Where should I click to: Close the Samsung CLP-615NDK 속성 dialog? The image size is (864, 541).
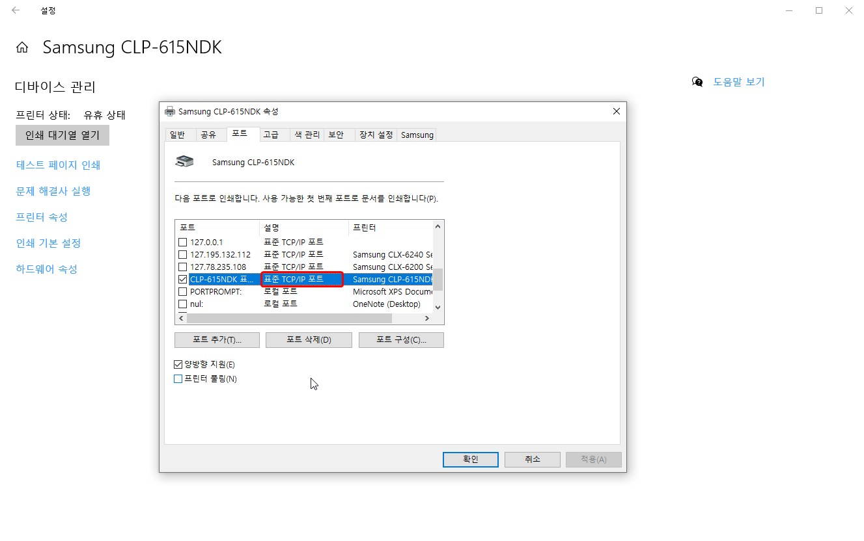(x=617, y=111)
